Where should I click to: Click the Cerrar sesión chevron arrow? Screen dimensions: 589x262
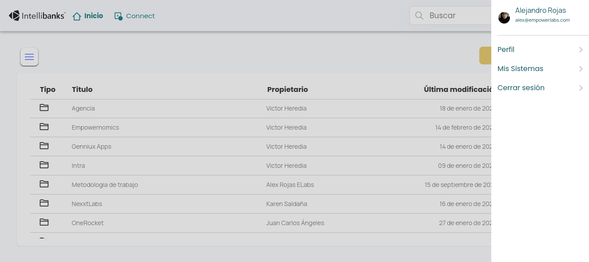pyautogui.click(x=581, y=88)
